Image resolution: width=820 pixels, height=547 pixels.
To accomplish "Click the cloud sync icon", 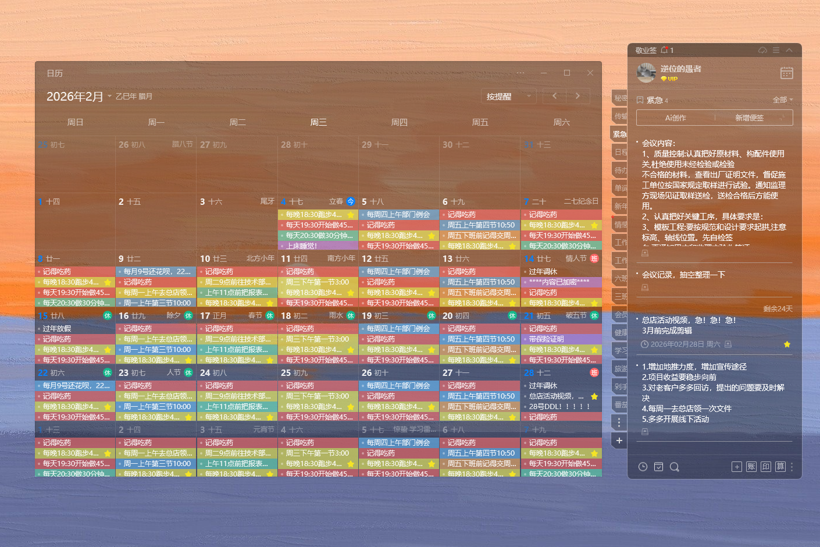I will tap(762, 51).
